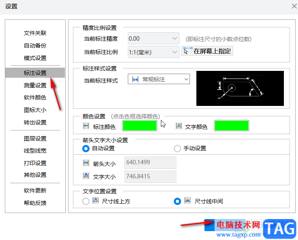Close the 设置 dialog
The image size is (298, 240).
tap(294, 6)
